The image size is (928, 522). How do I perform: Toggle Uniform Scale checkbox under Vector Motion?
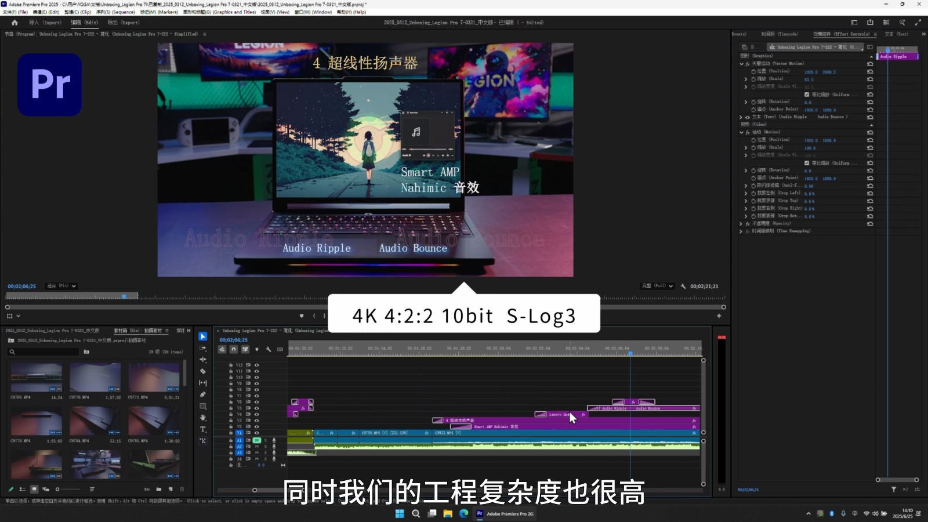coord(807,95)
